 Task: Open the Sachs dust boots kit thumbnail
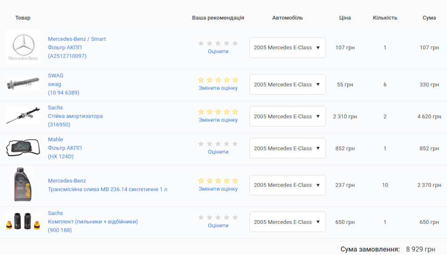[23, 221]
